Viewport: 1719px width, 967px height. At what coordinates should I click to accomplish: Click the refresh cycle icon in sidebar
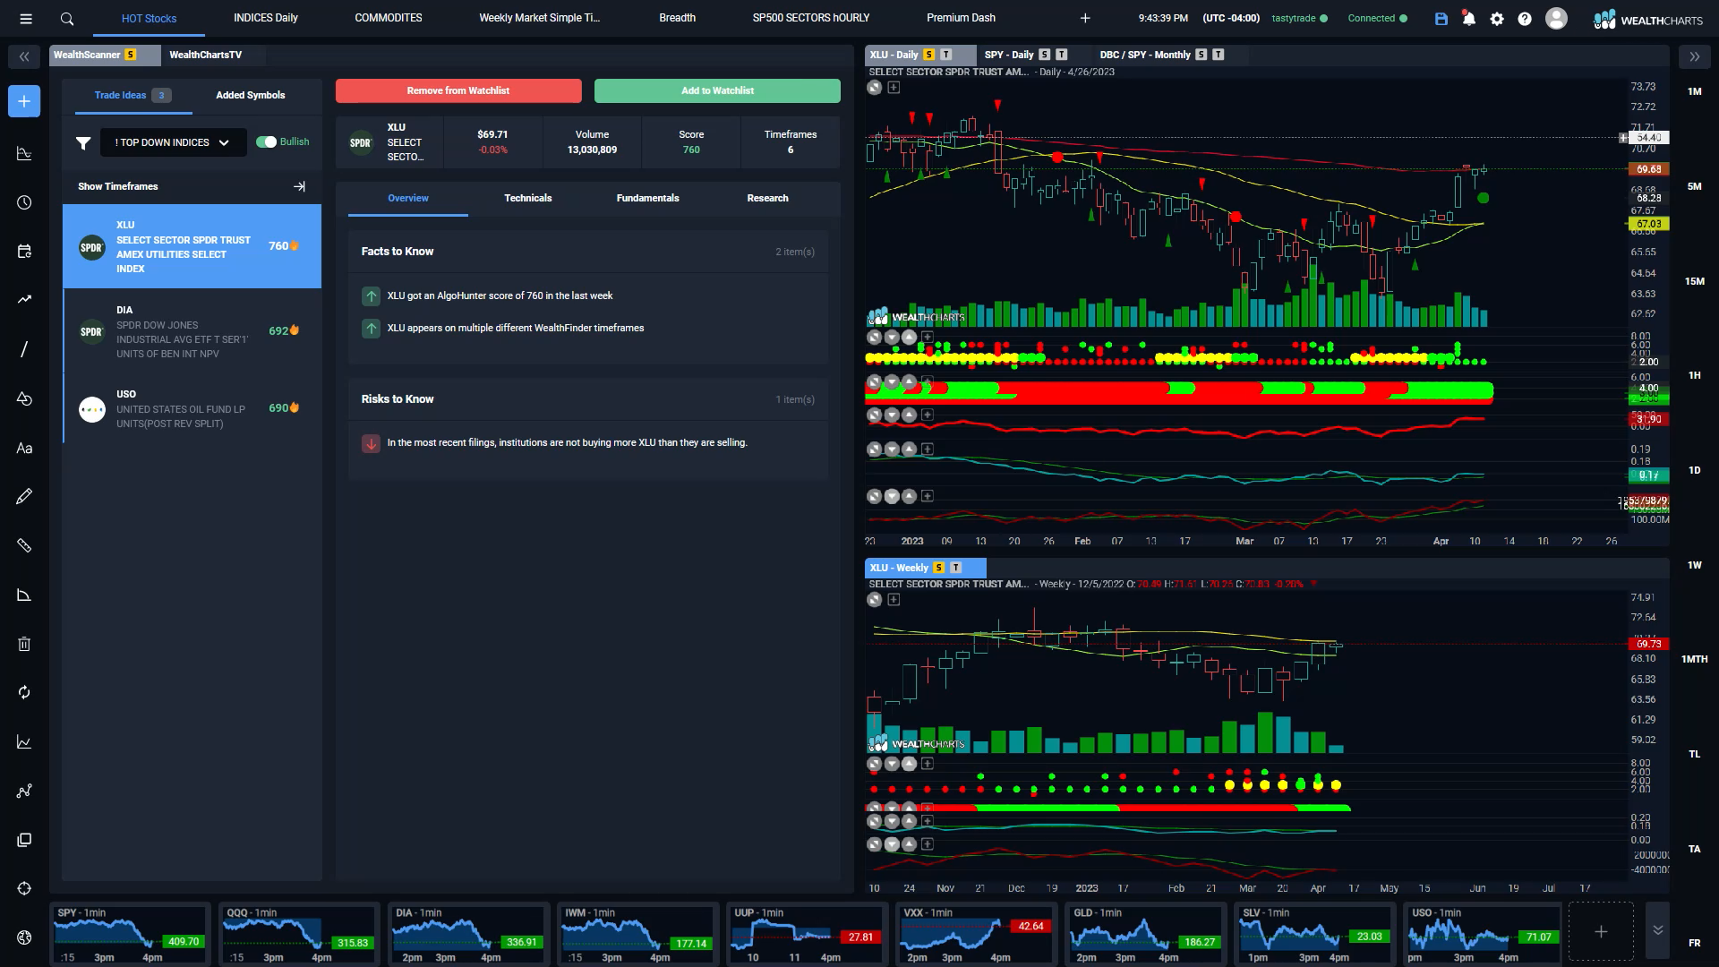pyautogui.click(x=24, y=692)
